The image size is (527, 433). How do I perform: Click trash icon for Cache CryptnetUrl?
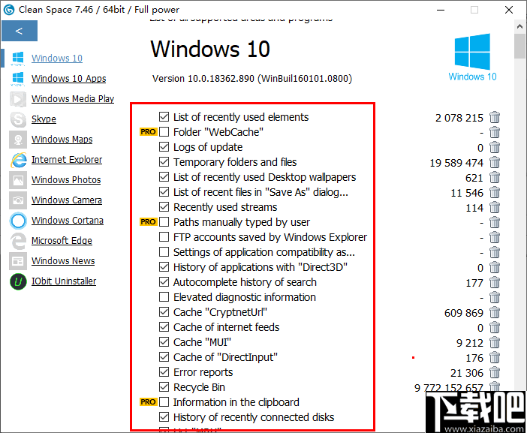click(495, 312)
